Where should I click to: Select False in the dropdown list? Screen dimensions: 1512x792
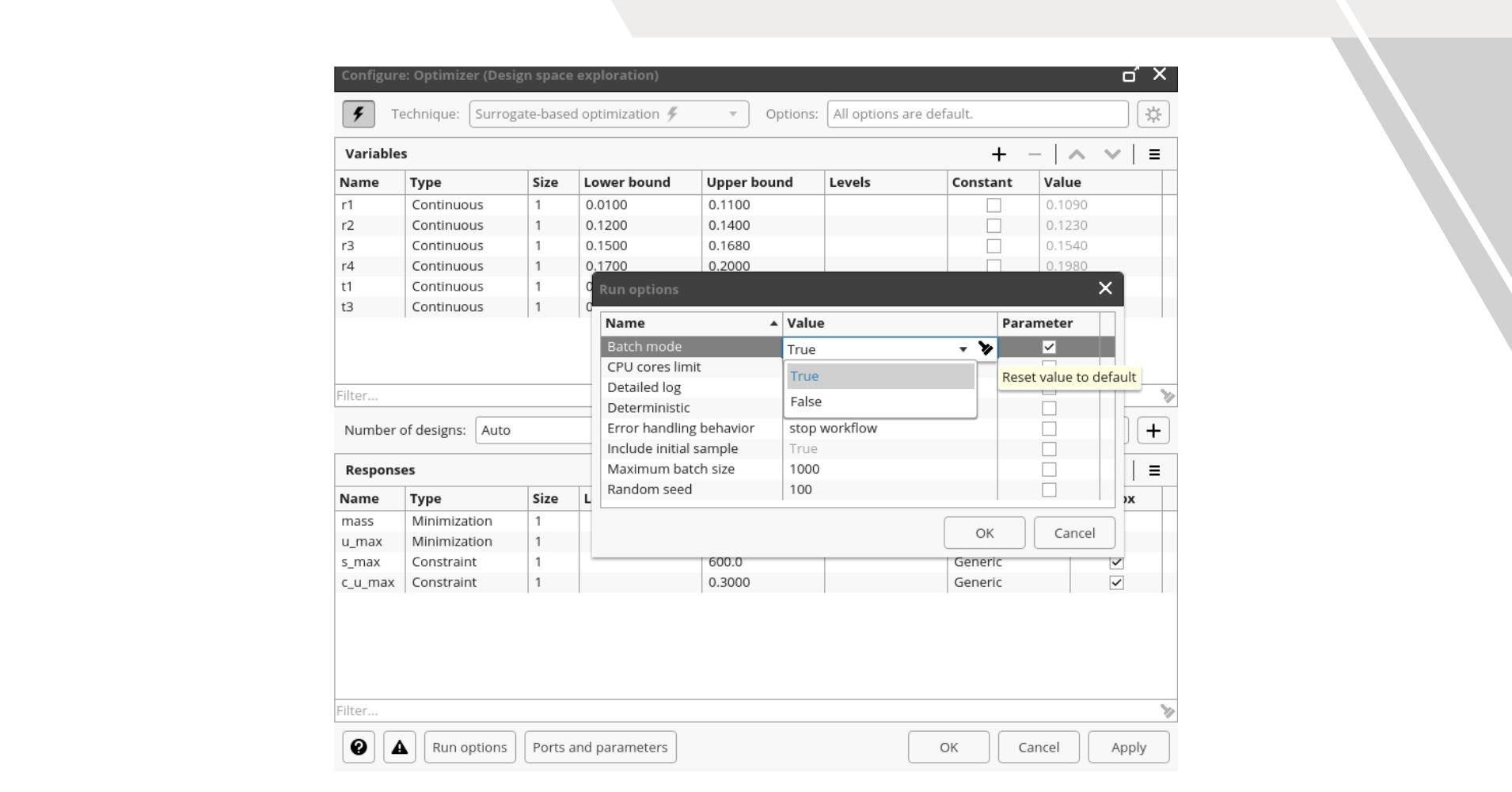[806, 402]
